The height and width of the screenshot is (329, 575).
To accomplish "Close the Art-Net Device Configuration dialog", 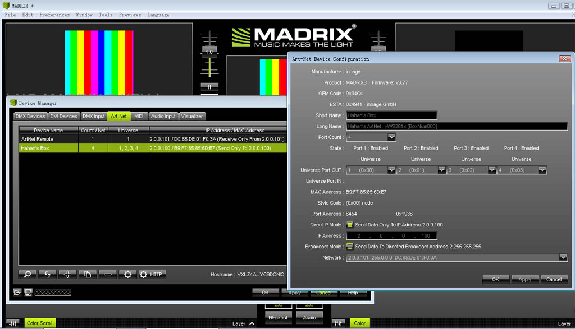I will [x=564, y=58].
